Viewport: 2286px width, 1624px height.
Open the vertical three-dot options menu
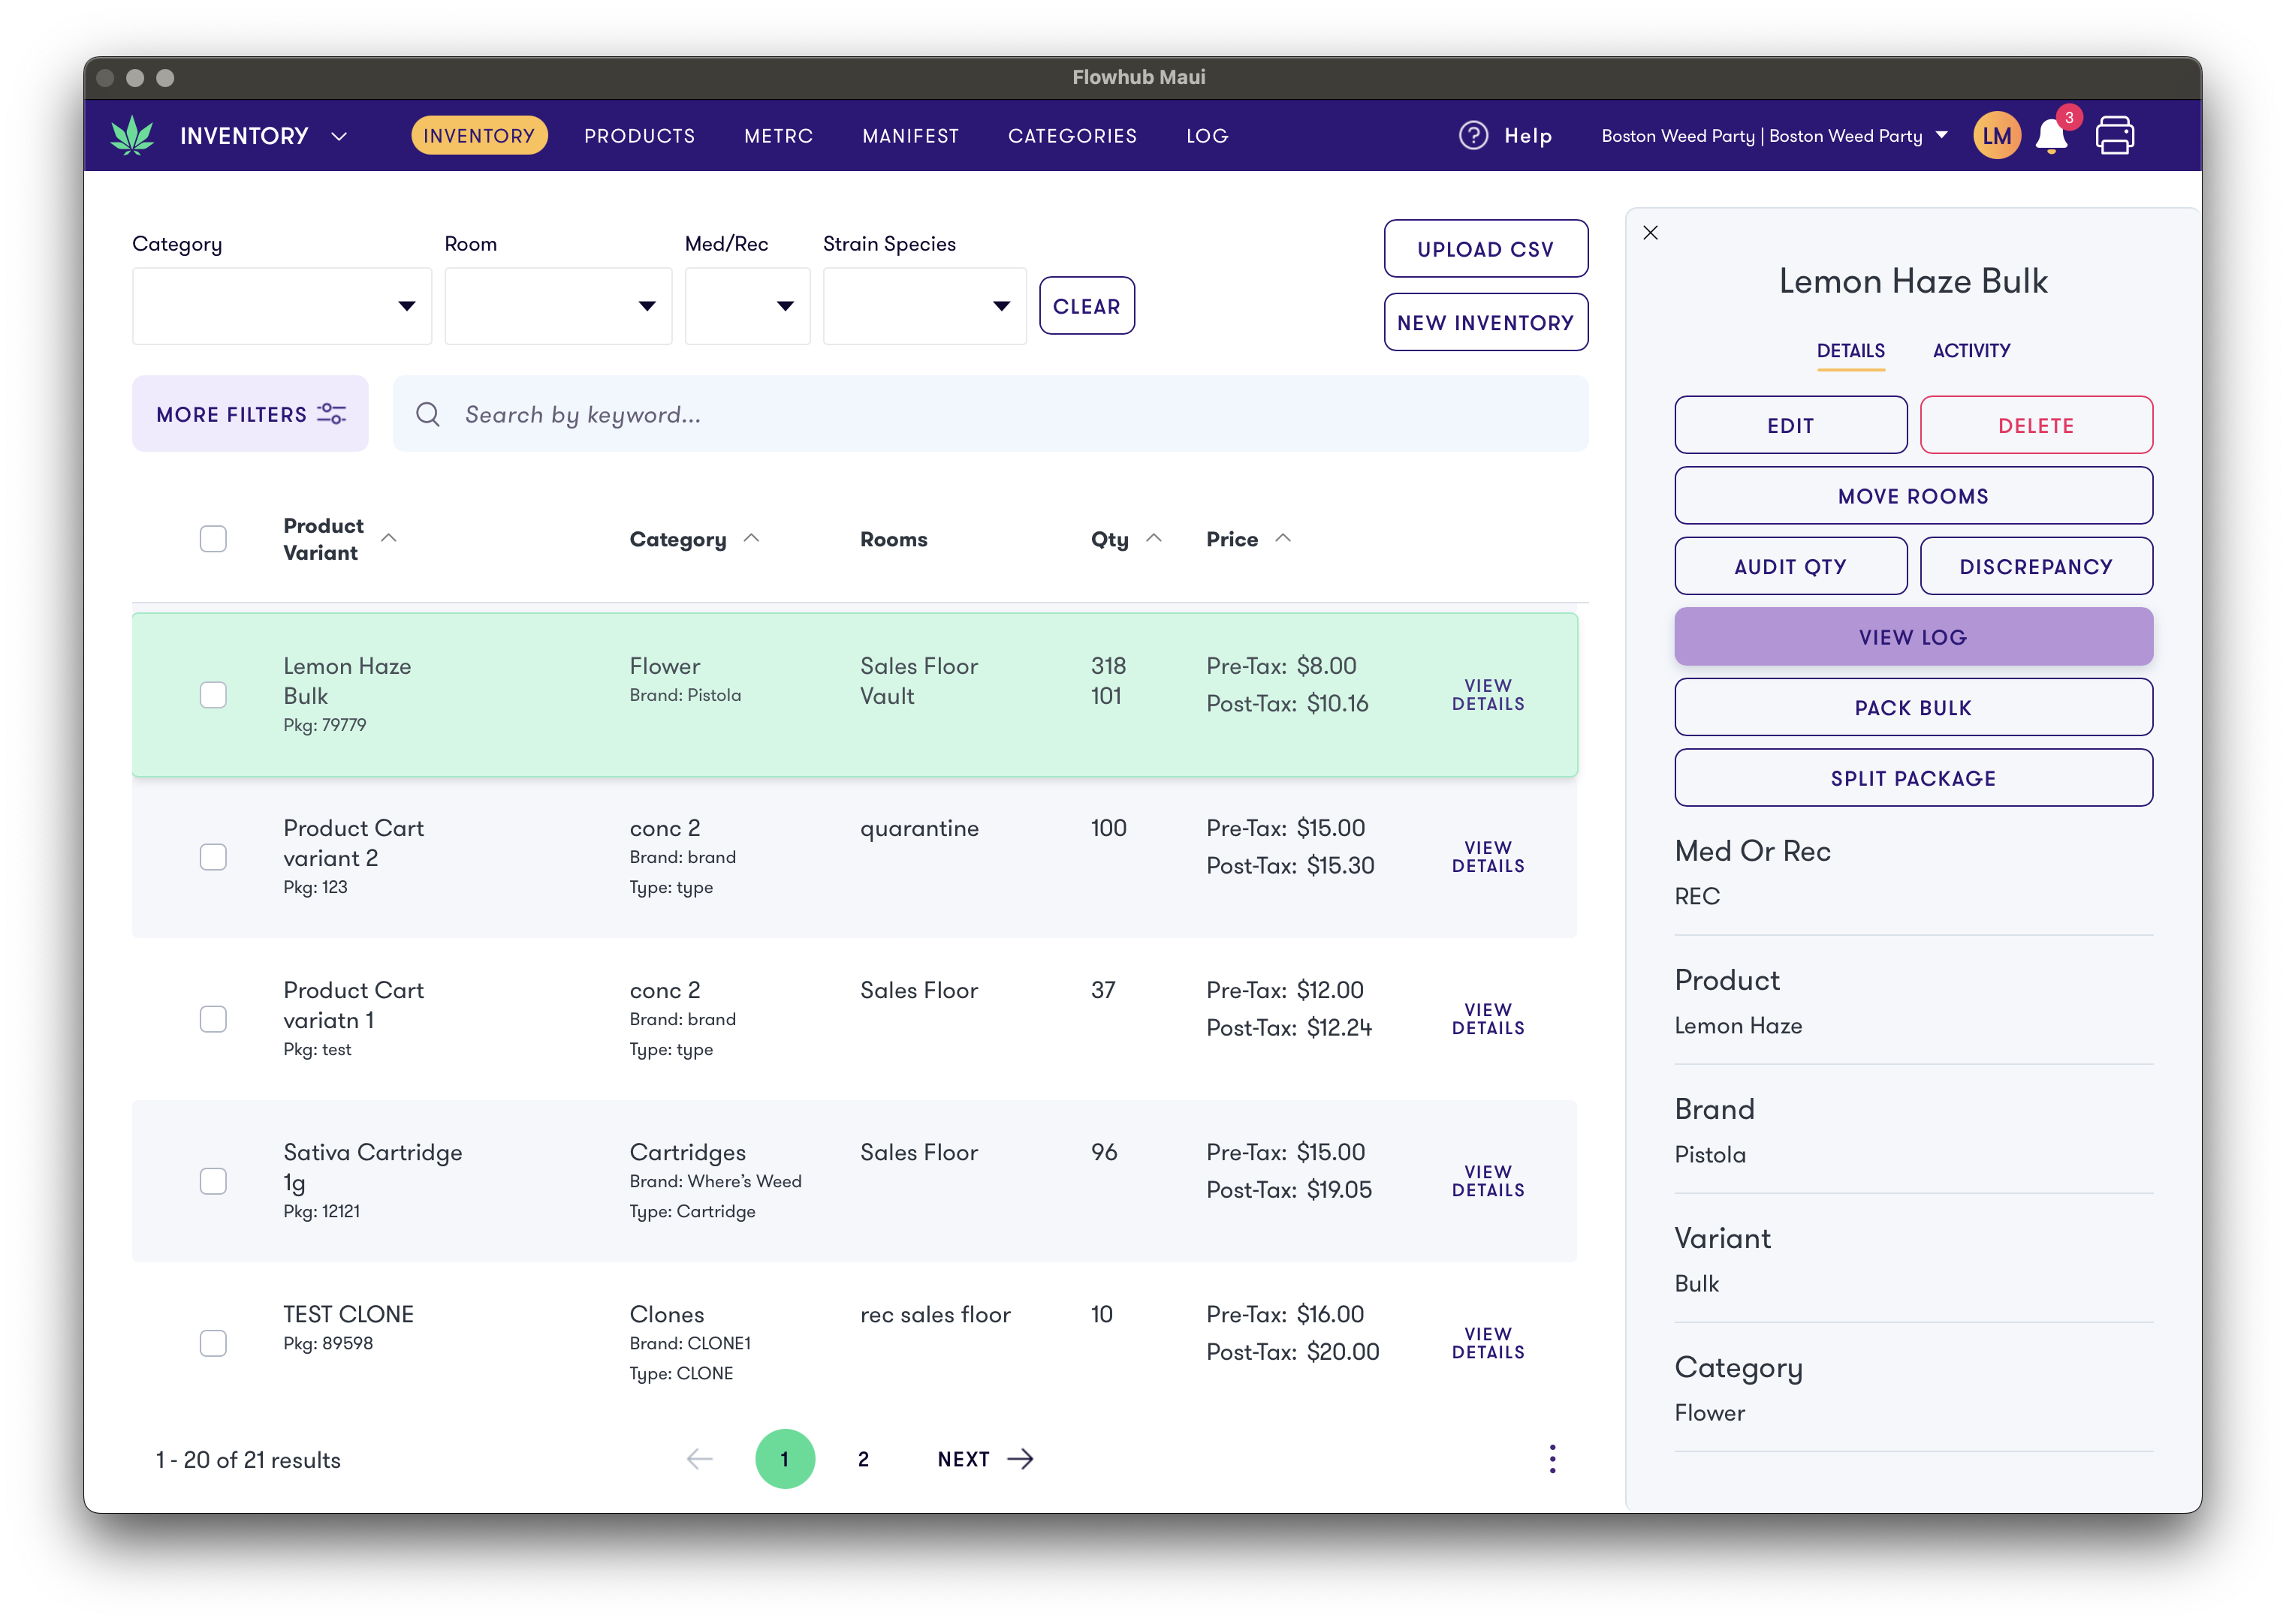[x=1552, y=1459]
